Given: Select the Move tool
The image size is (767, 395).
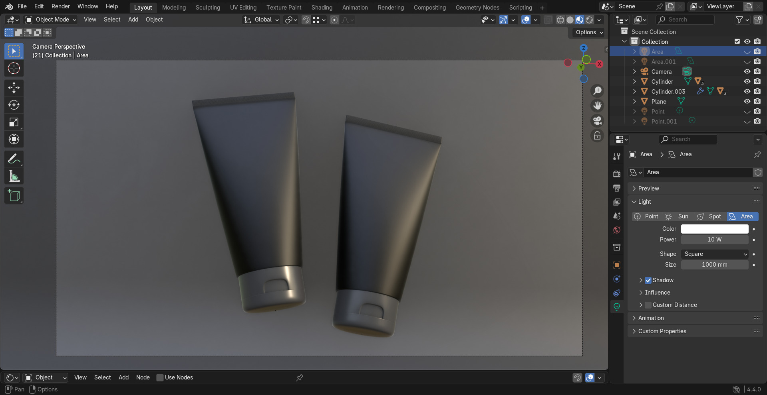Looking at the screenshot, I should point(14,88).
